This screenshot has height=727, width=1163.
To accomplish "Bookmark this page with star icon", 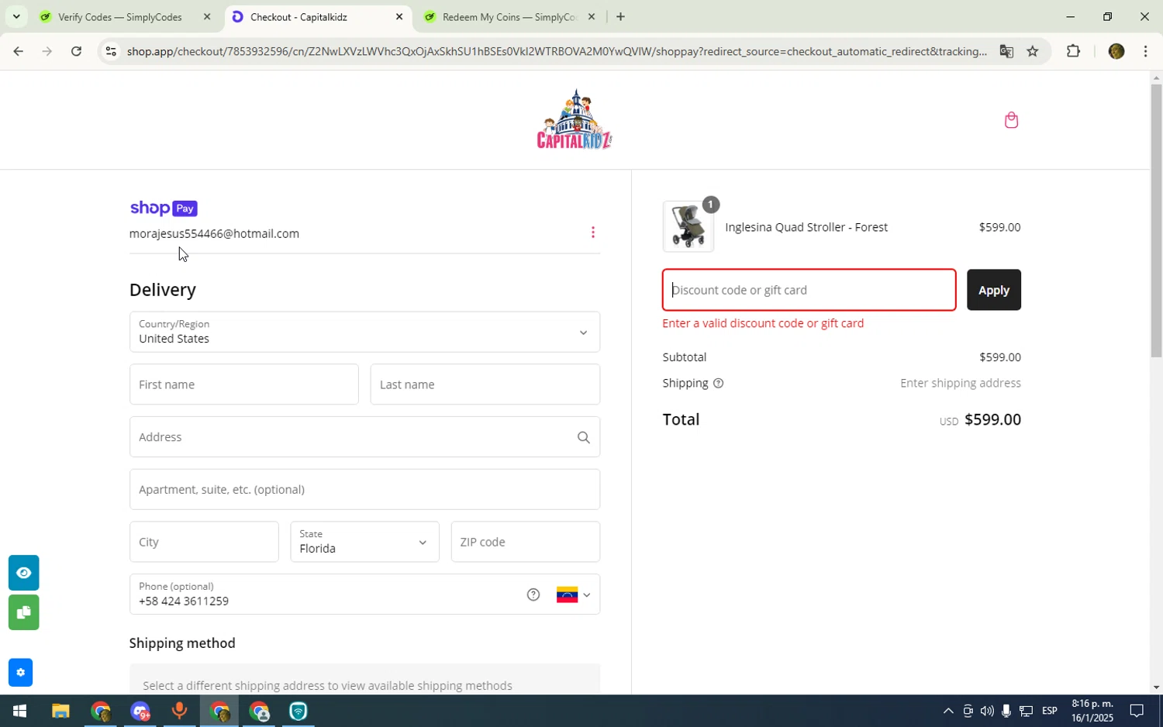I will [1033, 51].
